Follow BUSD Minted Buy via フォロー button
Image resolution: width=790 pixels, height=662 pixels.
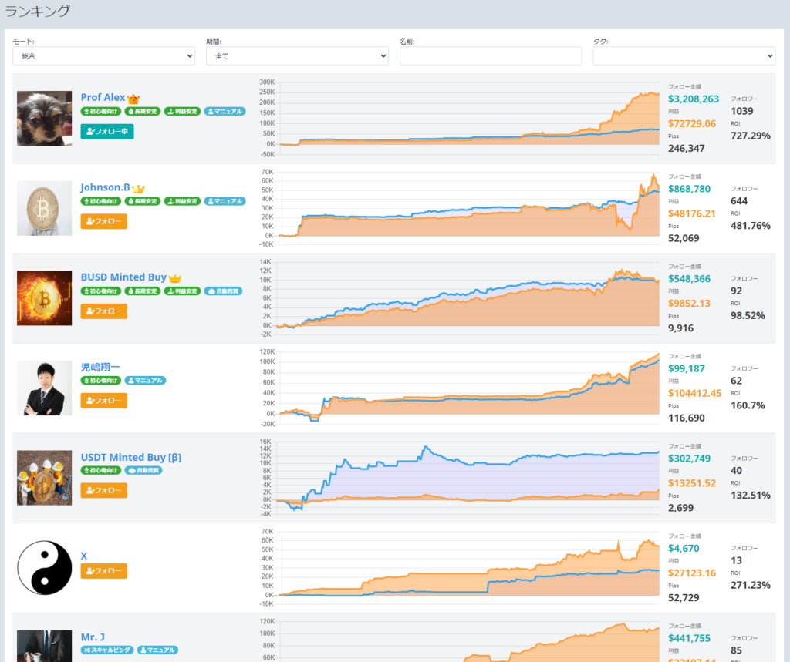point(104,311)
